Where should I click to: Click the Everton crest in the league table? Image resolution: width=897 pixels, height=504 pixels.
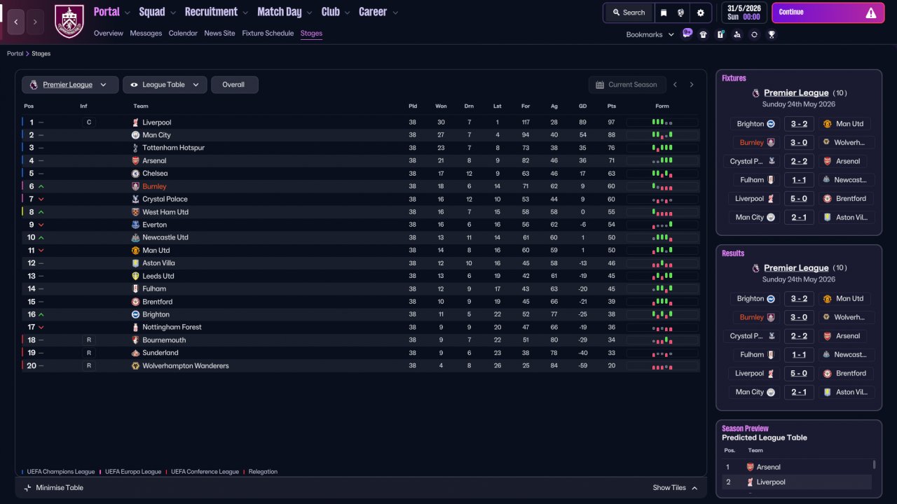135,225
